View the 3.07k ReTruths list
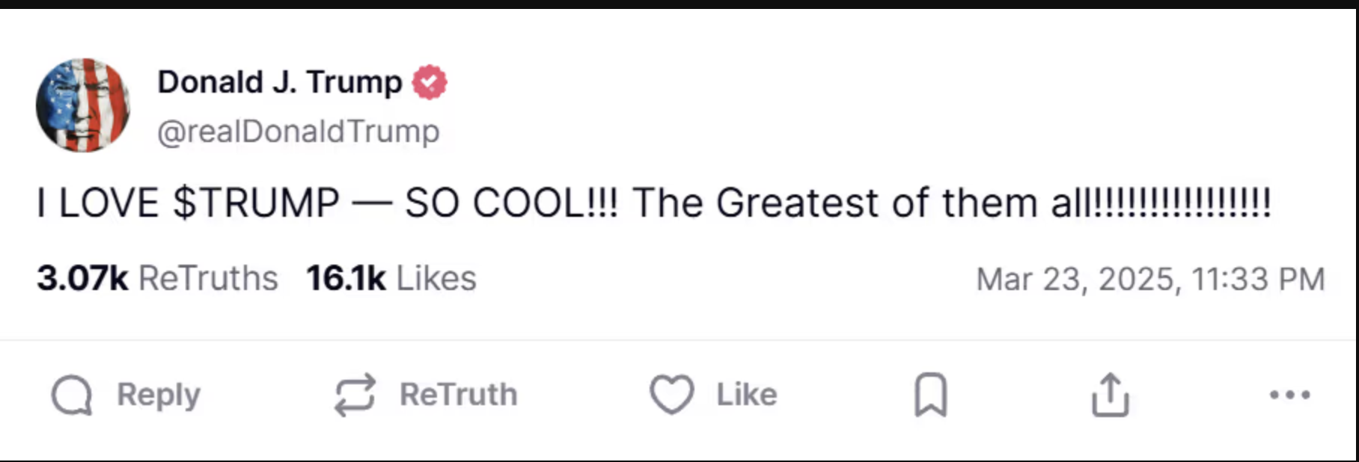Image resolution: width=1359 pixels, height=462 pixels. (x=157, y=278)
